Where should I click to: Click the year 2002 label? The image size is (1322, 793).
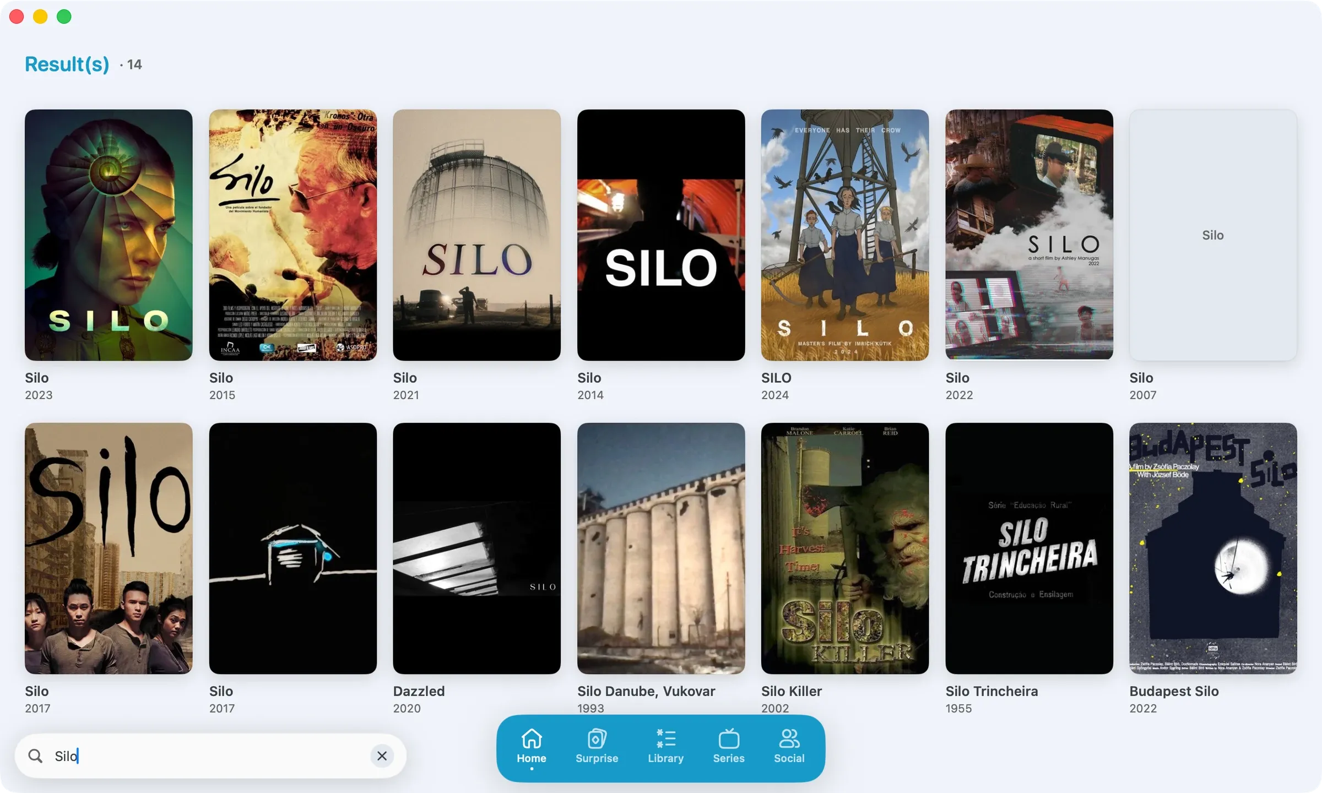pos(775,709)
